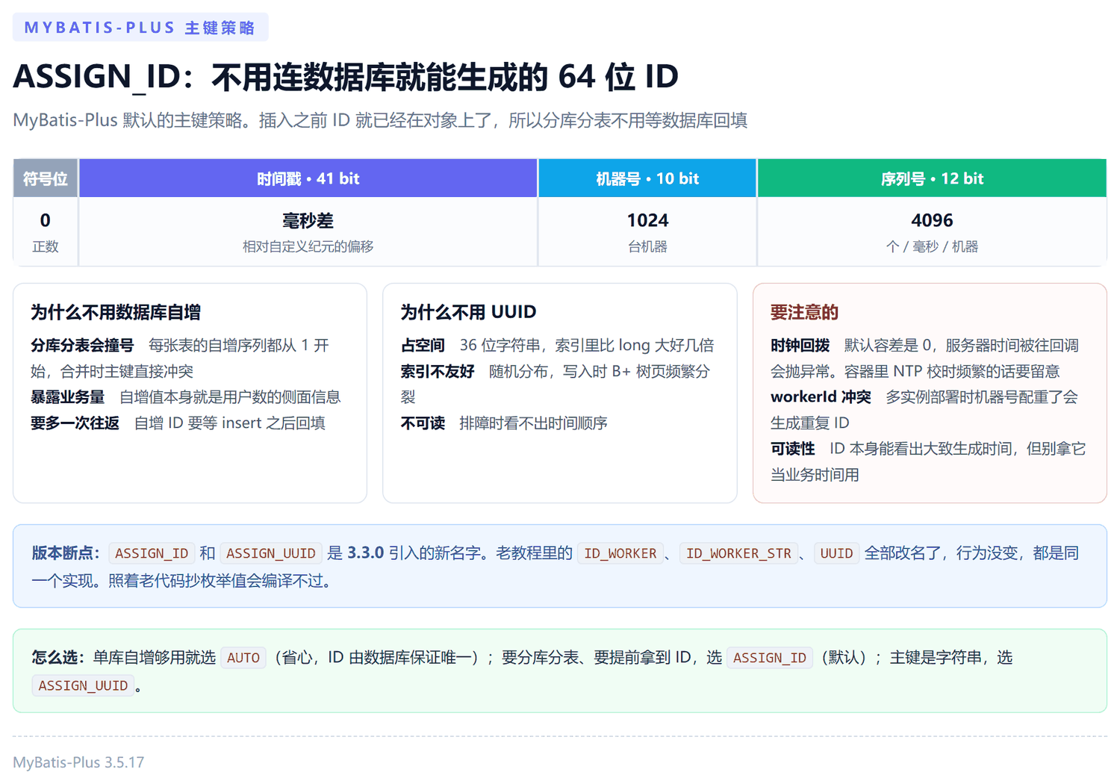The height and width of the screenshot is (784, 1120).
Task: Click the '不可读' bold term
Action: click(x=423, y=423)
